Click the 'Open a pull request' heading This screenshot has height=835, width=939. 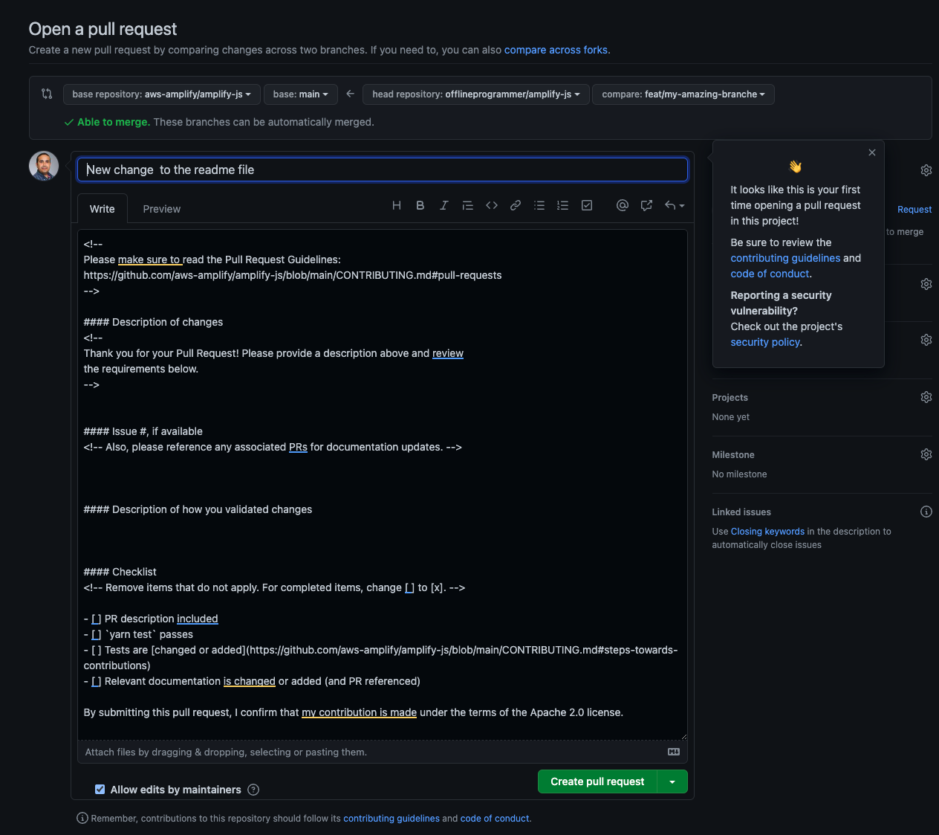[103, 29]
